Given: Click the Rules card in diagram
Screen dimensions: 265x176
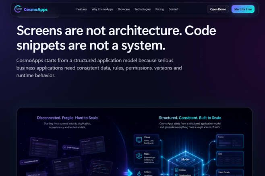Looking at the screenshot, I should pyautogui.click(x=147, y=157).
